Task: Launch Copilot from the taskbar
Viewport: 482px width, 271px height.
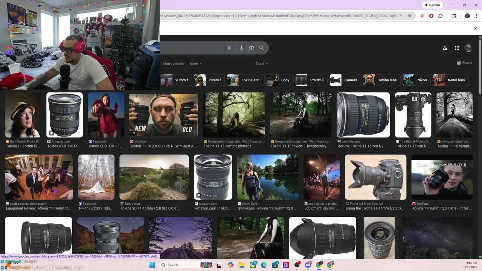Action: click(x=230, y=265)
